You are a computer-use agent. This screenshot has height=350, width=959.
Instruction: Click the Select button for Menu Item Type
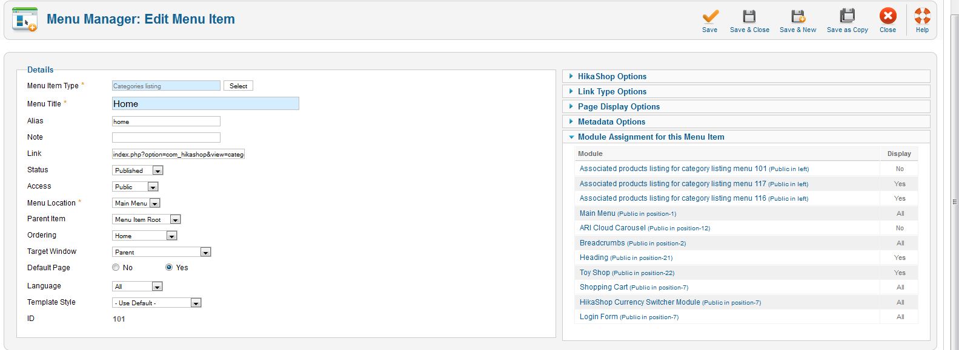pos(238,86)
